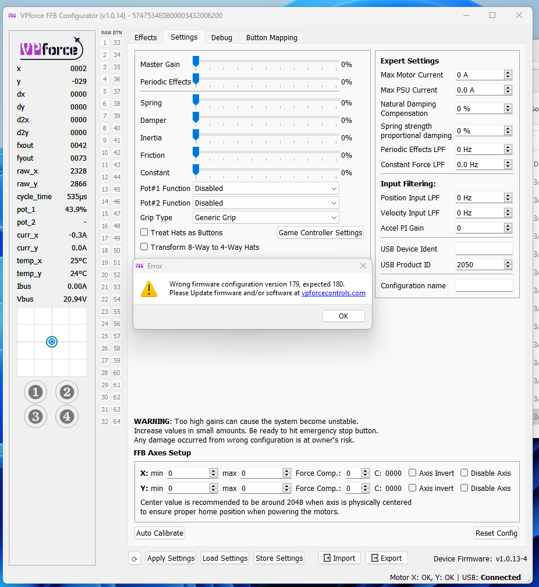Click round button indicator 4
Screen dimensions: 539x587
pos(66,416)
